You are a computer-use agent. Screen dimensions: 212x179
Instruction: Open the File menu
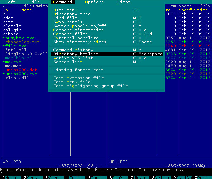point(34,2)
